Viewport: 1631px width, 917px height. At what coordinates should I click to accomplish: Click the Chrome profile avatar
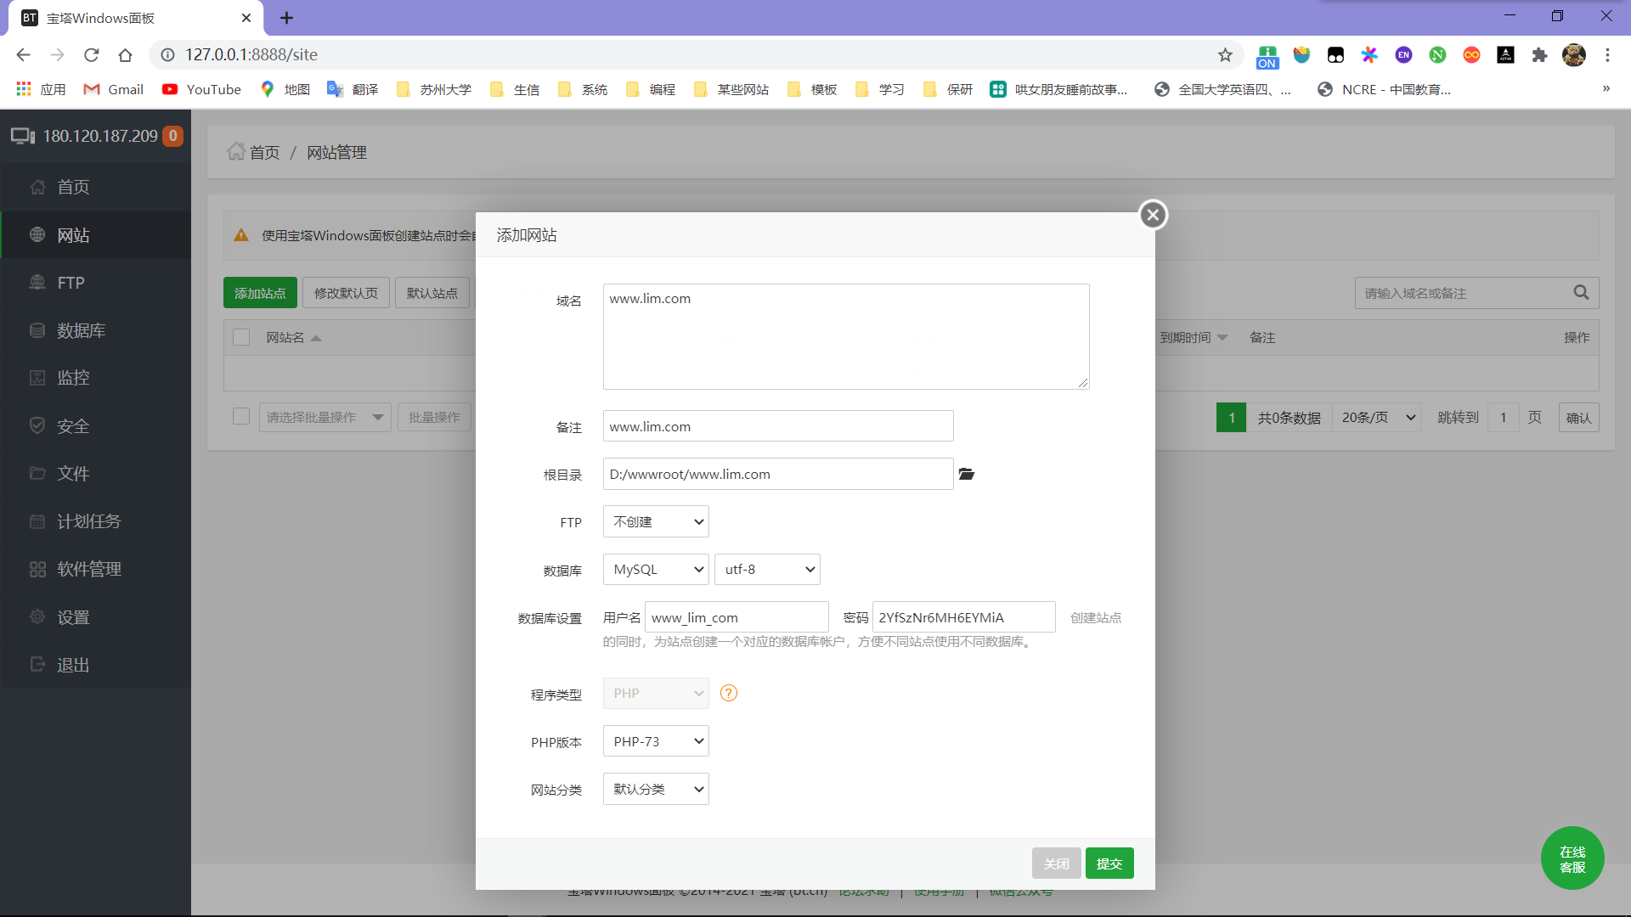point(1573,55)
